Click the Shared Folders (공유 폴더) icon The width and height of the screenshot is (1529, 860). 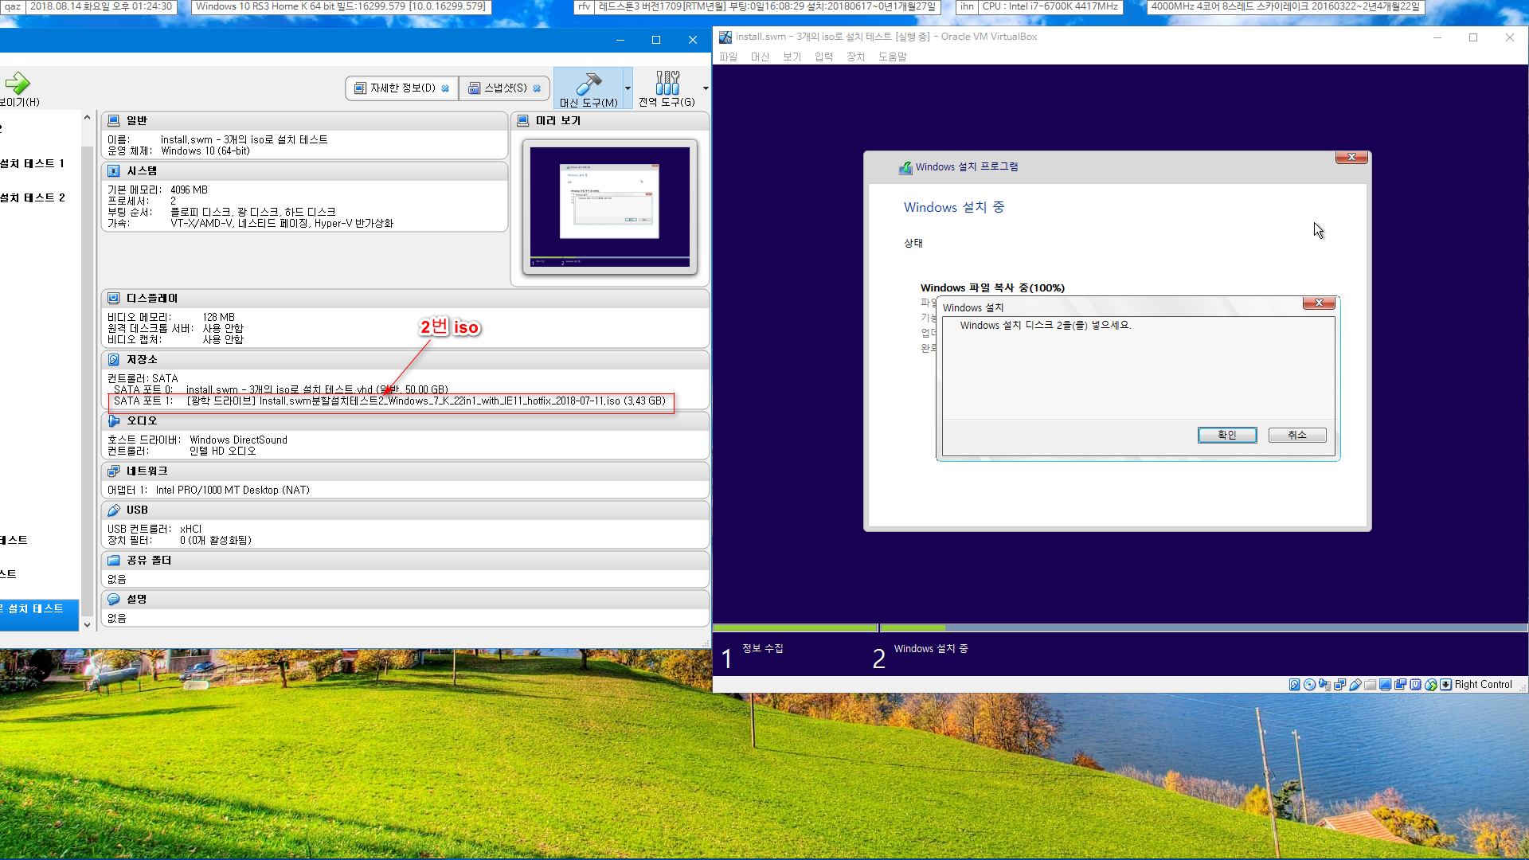click(x=114, y=560)
